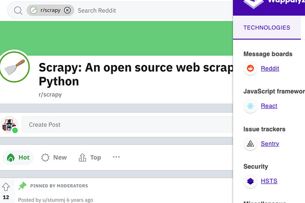305x203 pixels.
Task: Click the scrapy subreddit avatar
Action: pyautogui.click(x=14, y=67)
